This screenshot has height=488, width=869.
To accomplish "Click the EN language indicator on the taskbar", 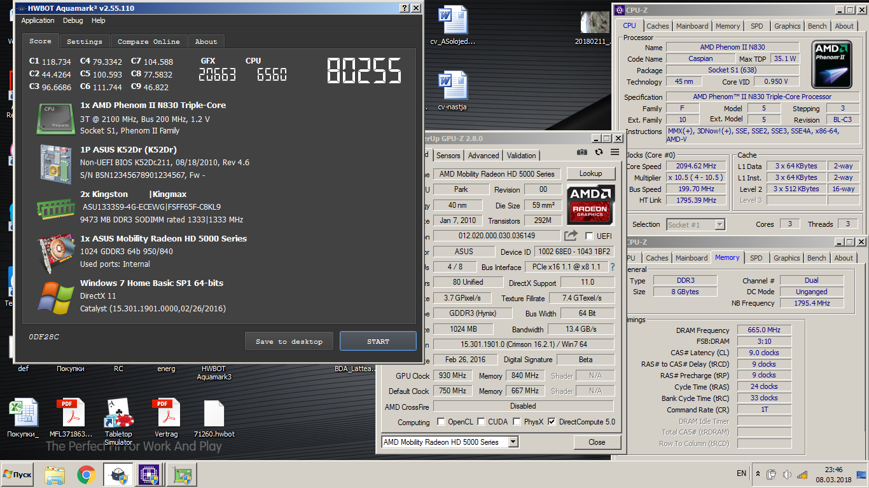I will tap(741, 473).
